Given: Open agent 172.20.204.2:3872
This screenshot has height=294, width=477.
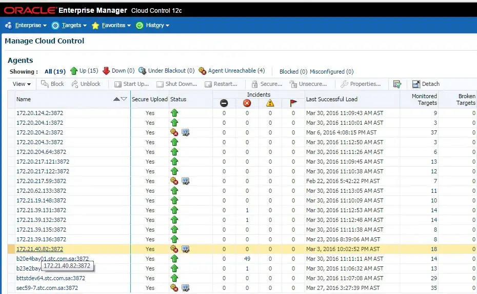Looking at the screenshot, I should click(40, 132).
